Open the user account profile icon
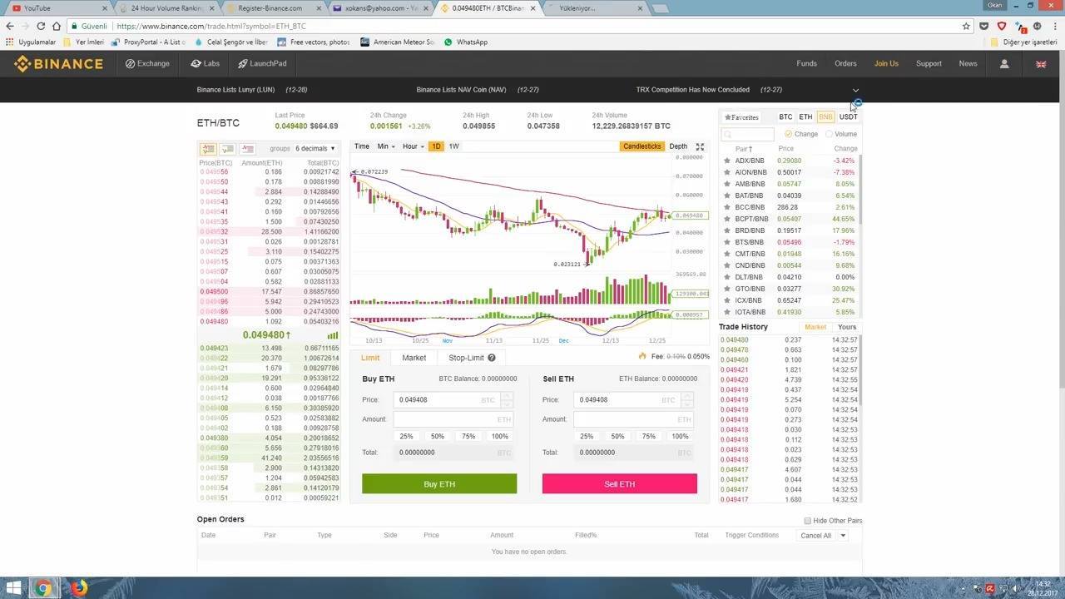This screenshot has width=1065, height=599. point(1004,64)
